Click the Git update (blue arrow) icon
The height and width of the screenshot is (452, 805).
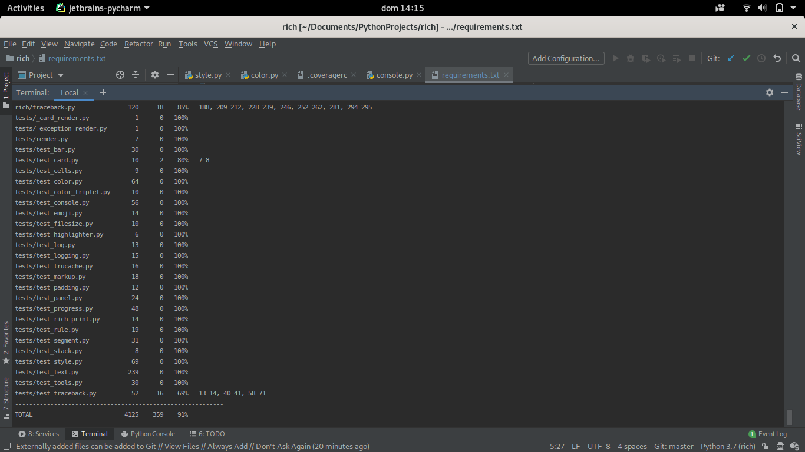[x=731, y=58]
